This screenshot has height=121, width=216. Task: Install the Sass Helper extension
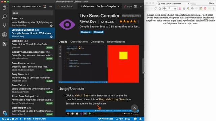(x=49, y=114)
